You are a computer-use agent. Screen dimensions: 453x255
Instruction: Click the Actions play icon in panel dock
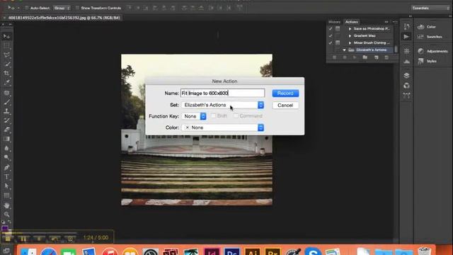pos(406,37)
